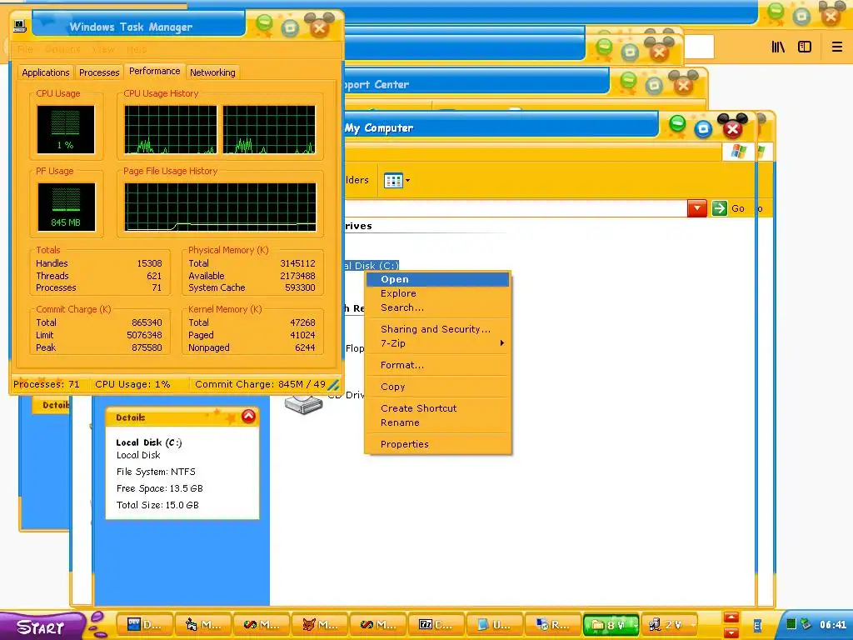Click the CD Drive icon in My Computer
The height and width of the screenshot is (640, 853).
point(303,403)
